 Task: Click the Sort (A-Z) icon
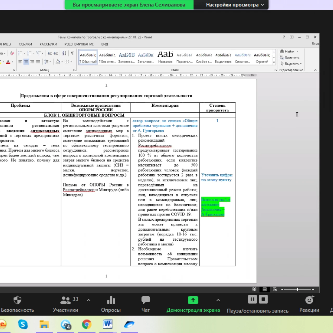64,53
